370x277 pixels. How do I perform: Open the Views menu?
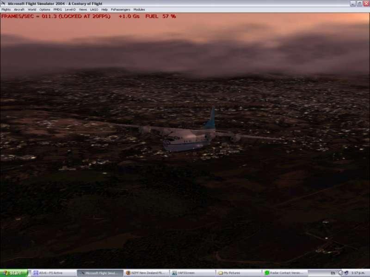pyautogui.click(x=83, y=9)
